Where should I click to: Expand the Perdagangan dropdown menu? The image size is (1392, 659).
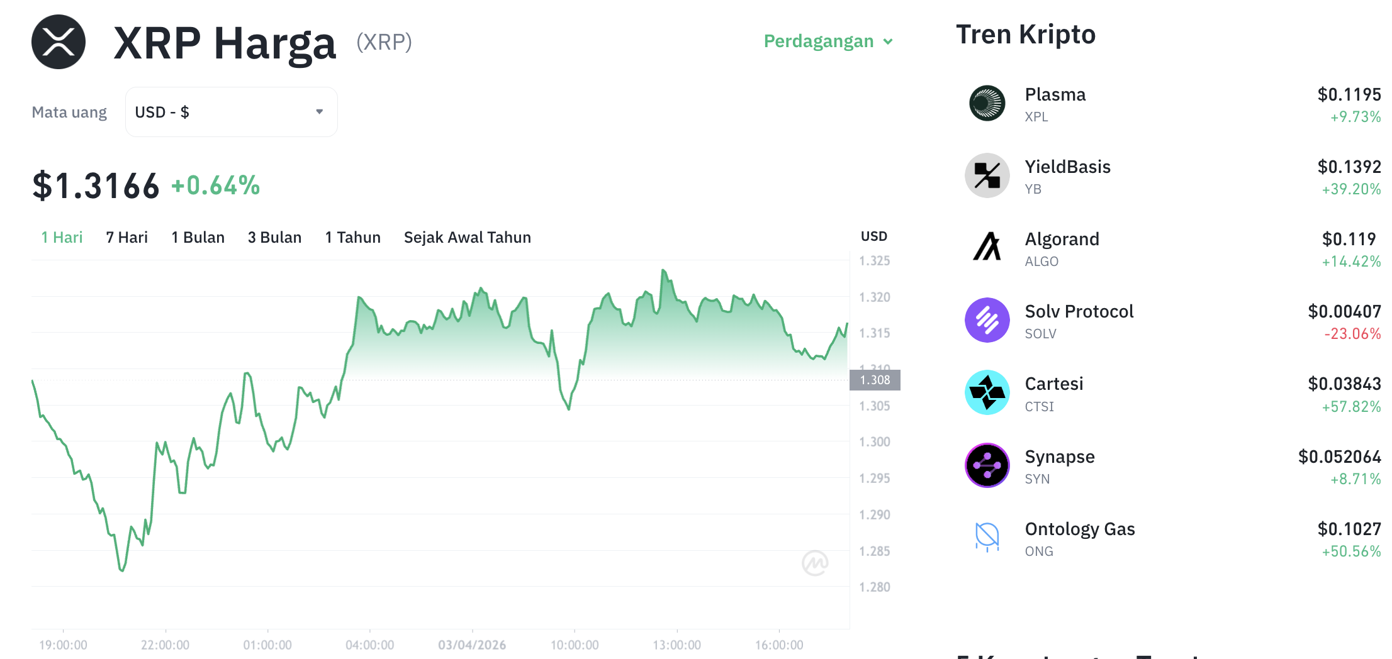(x=828, y=41)
